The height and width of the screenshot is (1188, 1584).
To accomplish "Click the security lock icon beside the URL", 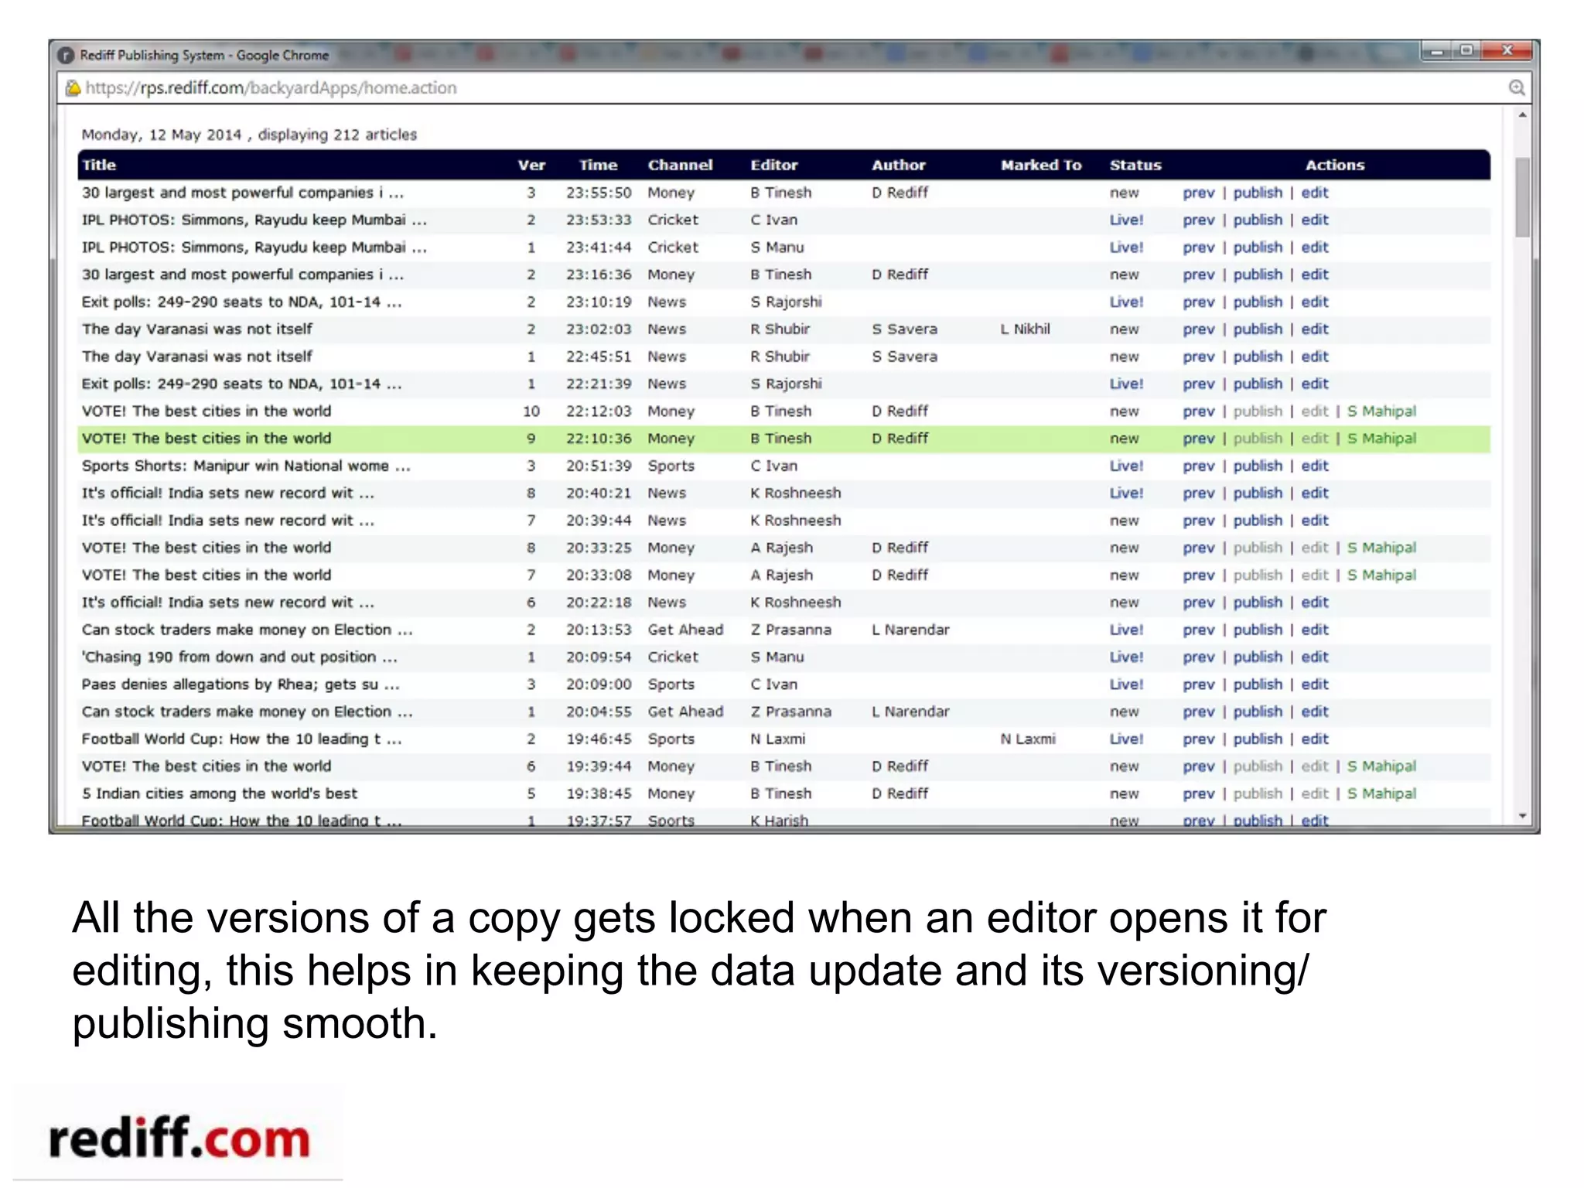I will (x=73, y=87).
